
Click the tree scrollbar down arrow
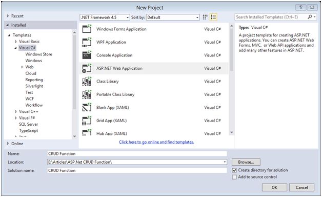(74, 136)
